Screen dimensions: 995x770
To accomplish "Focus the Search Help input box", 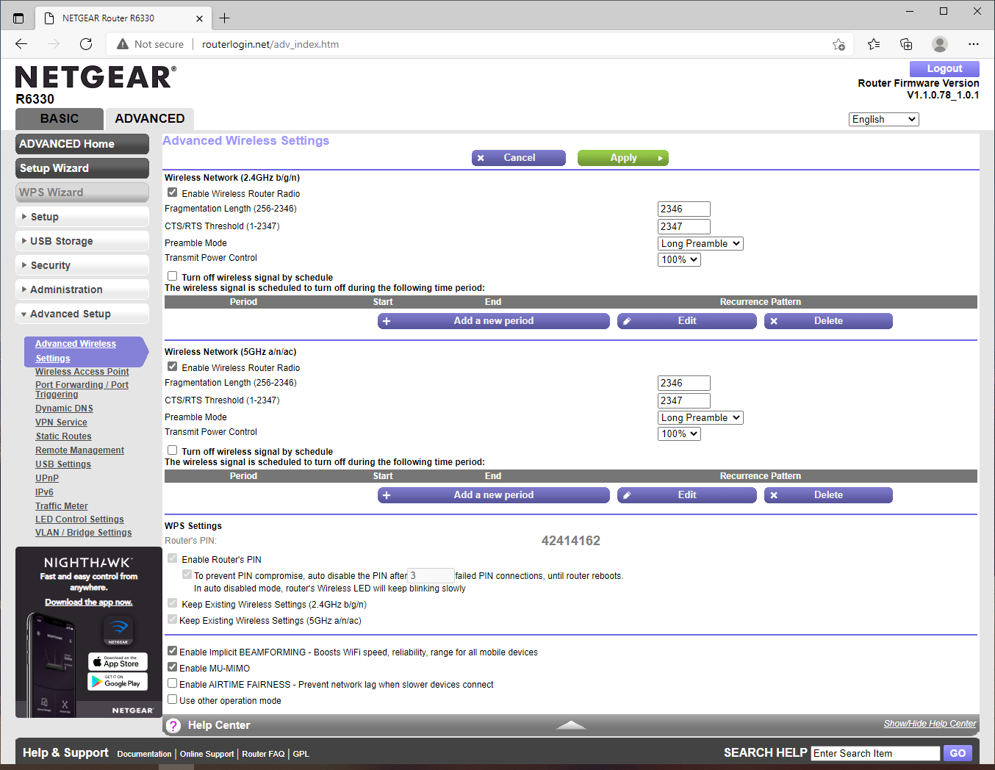I will pos(875,753).
